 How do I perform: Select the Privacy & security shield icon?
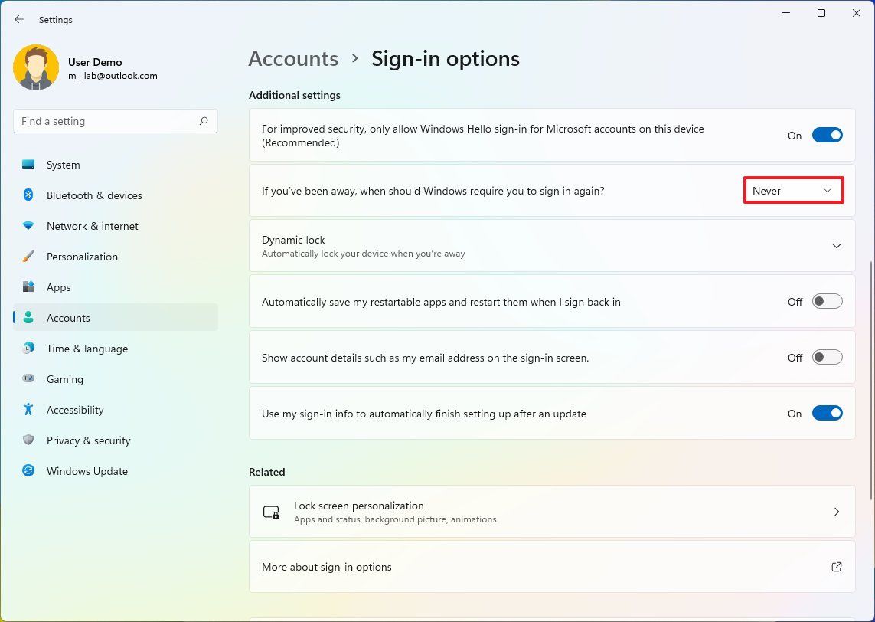click(29, 440)
